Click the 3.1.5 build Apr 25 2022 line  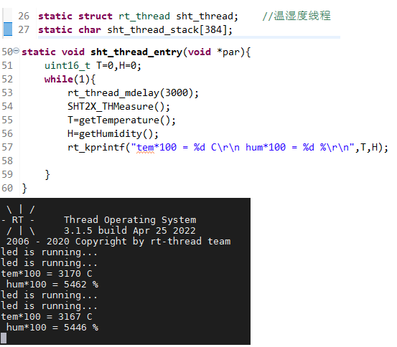[130, 231]
